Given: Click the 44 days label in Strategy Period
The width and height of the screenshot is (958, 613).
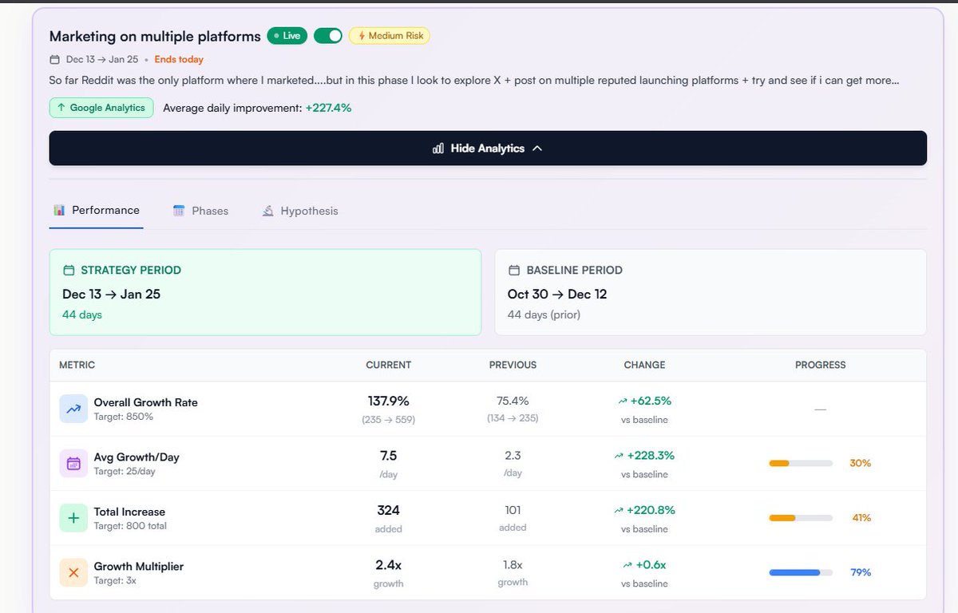Looking at the screenshot, I should click(82, 314).
